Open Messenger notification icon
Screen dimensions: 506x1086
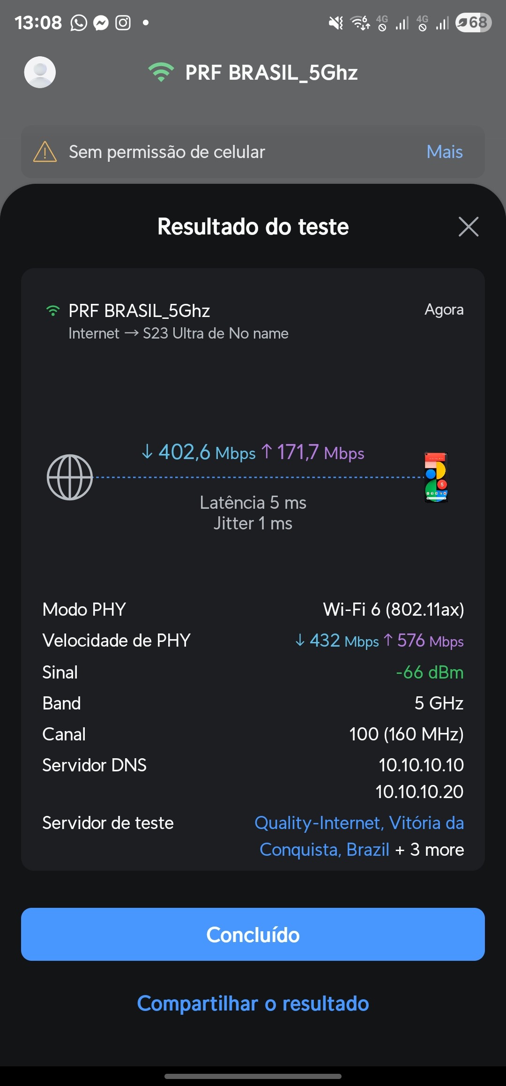click(101, 23)
